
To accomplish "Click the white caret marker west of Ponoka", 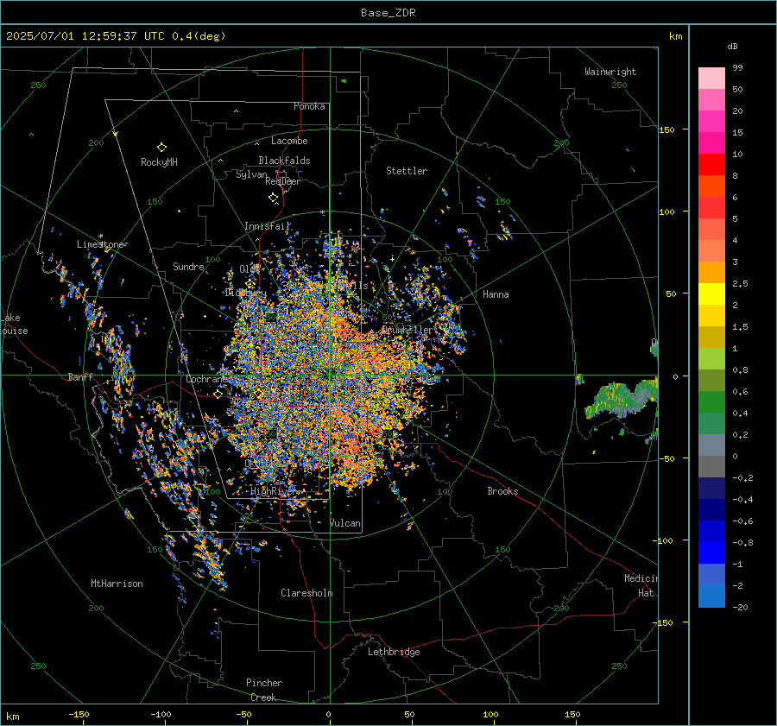I will (x=236, y=111).
